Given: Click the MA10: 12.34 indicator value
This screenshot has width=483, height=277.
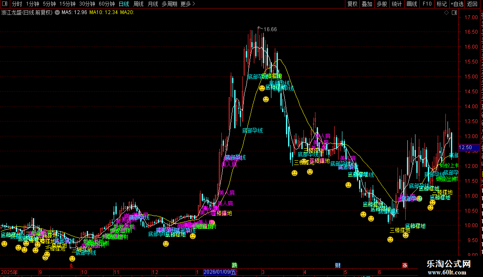Looking at the screenshot, I should pos(103,12).
